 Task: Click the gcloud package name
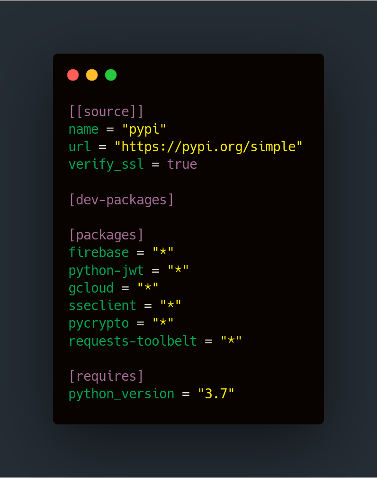91,288
